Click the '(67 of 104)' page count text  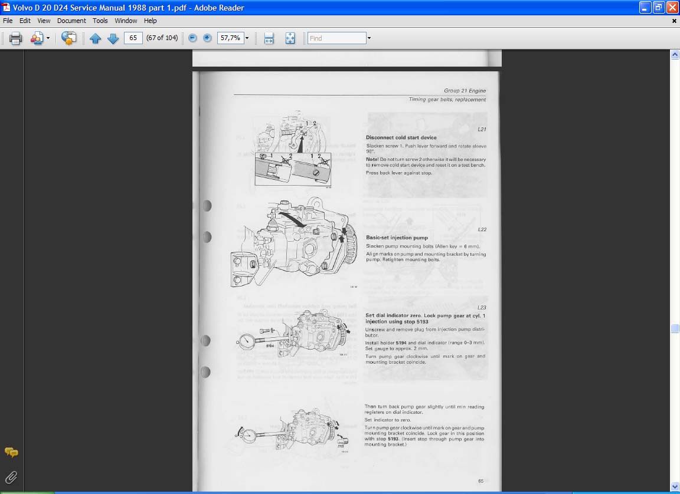162,38
